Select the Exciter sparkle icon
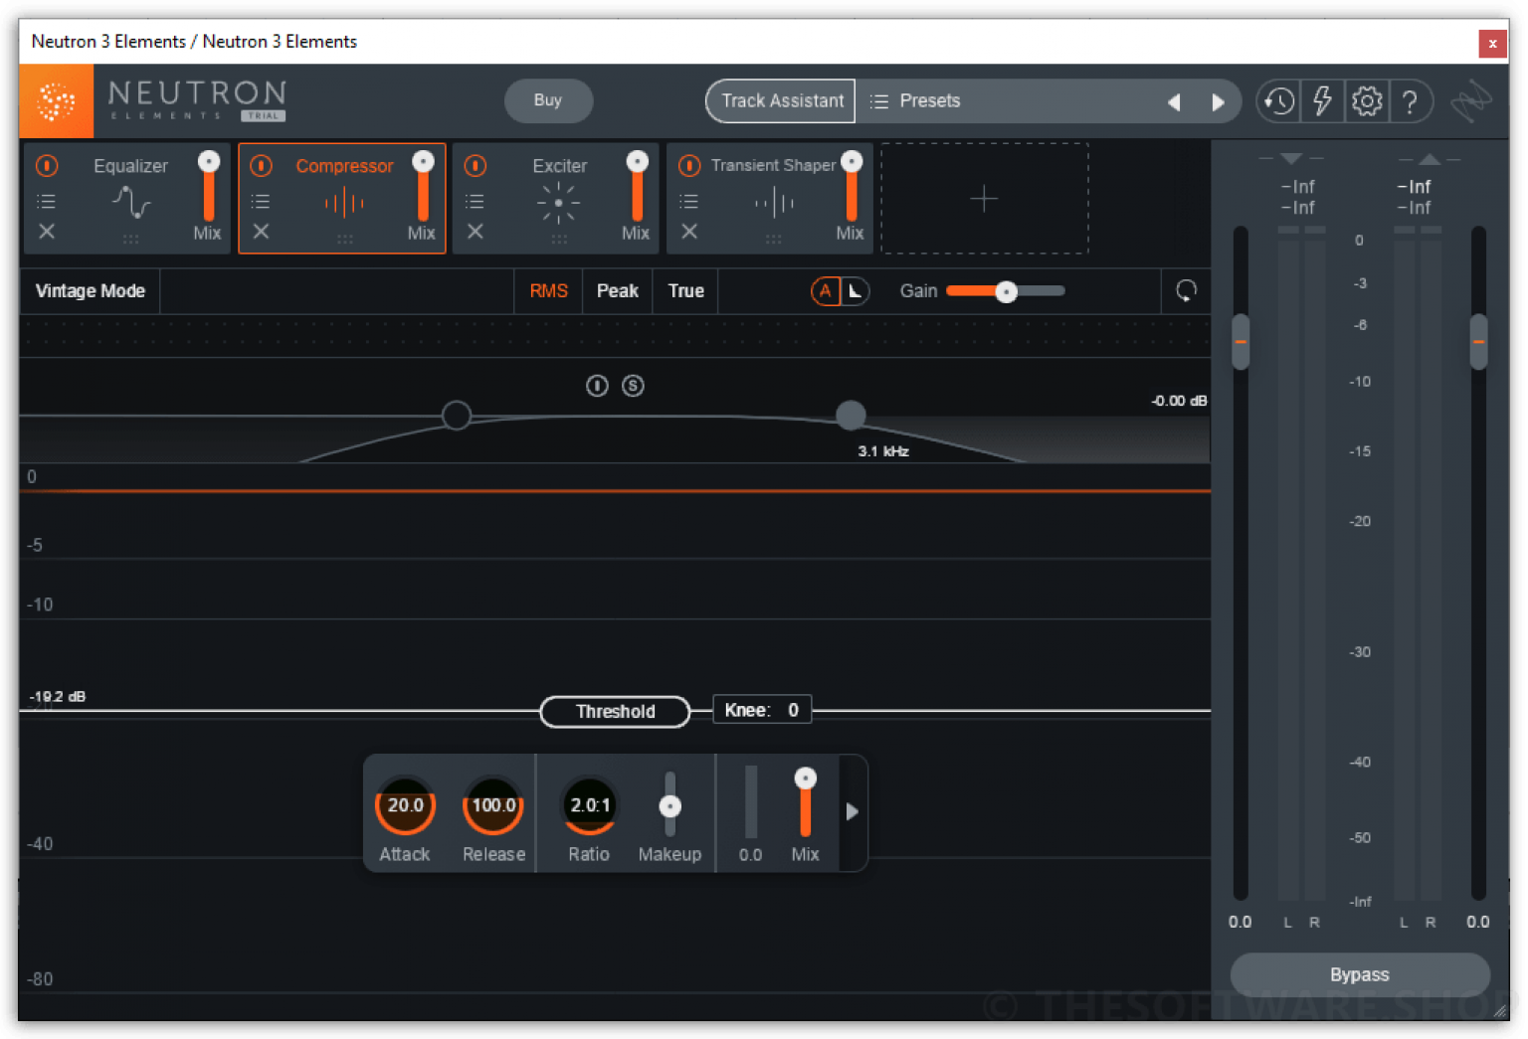This screenshot has width=1528, height=1039. (x=558, y=203)
